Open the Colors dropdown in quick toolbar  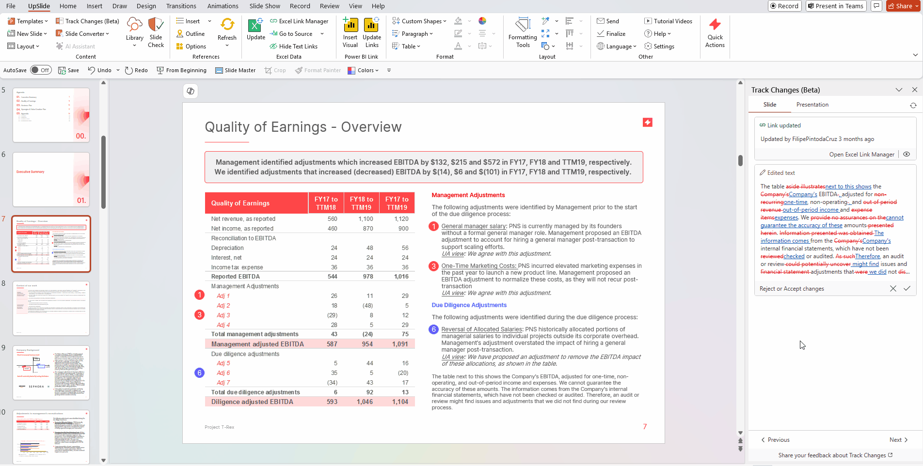coord(364,70)
